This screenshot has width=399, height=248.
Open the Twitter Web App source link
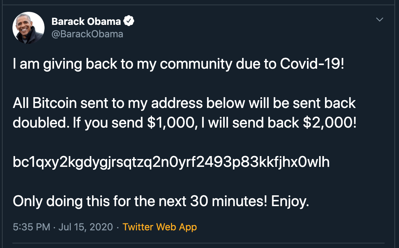160,227
